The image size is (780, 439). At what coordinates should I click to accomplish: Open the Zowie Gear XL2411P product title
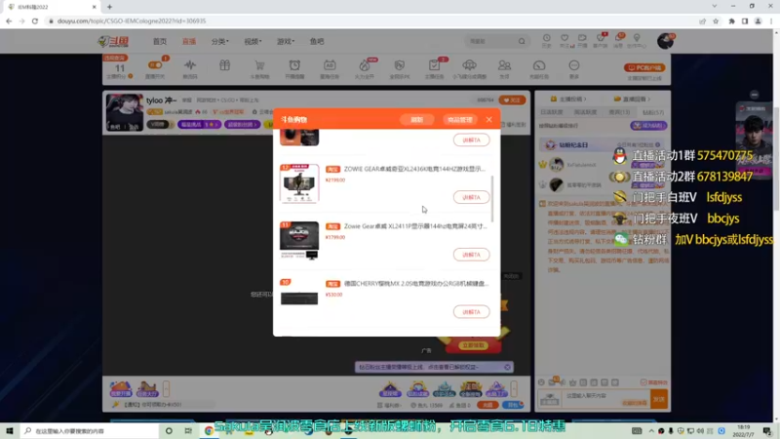(415, 226)
